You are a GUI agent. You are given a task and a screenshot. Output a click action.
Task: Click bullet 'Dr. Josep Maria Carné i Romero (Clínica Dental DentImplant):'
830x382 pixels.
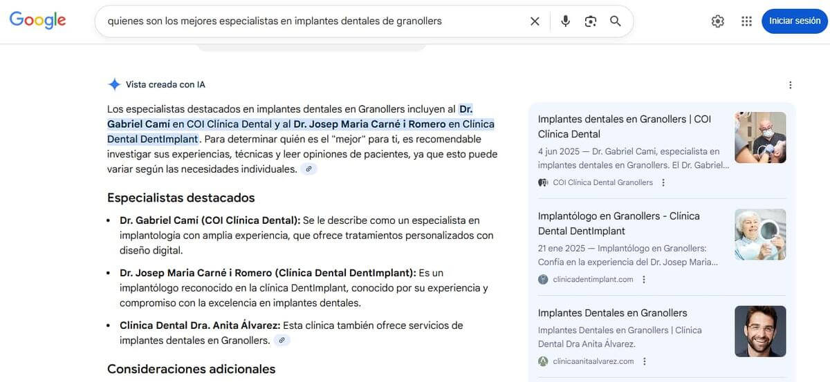point(268,273)
